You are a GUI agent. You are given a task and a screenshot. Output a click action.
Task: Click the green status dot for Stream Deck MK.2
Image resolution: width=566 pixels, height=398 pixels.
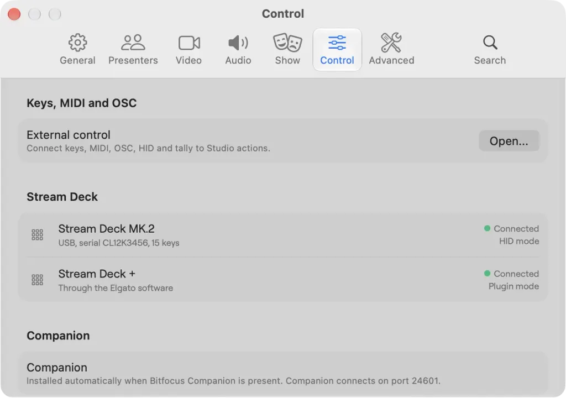[x=487, y=228]
